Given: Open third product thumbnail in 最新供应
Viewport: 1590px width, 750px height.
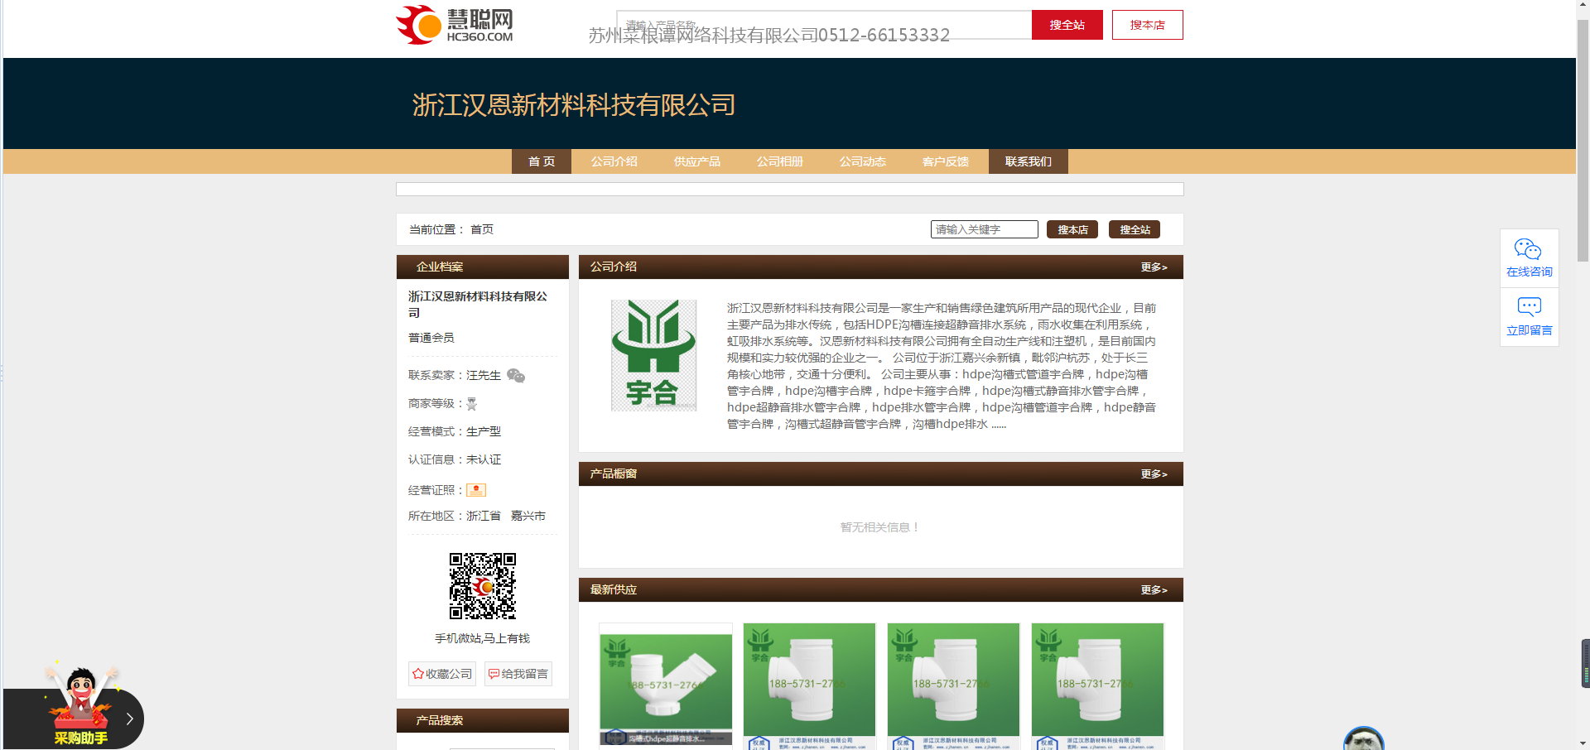Looking at the screenshot, I should [953, 686].
